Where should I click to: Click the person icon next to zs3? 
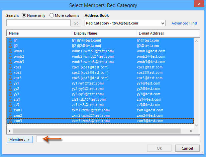pos(10,105)
